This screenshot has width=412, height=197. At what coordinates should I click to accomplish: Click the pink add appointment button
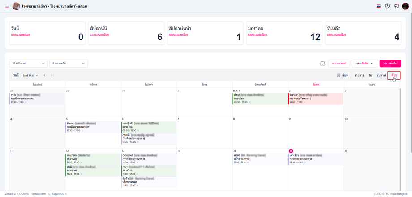(390, 64)
